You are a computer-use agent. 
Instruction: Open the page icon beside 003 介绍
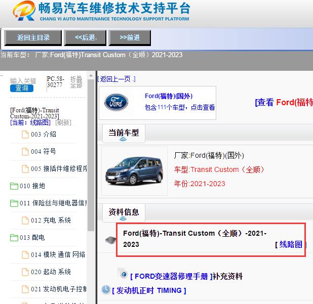coord(25,135)
